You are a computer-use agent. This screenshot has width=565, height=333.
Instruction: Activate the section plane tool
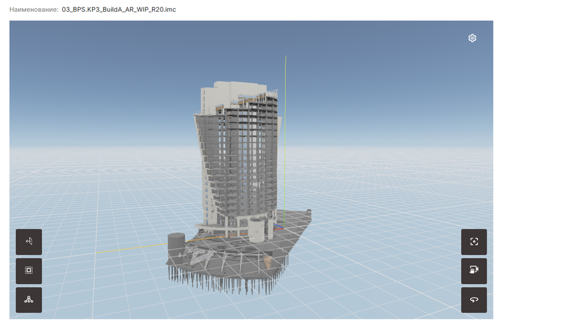click(29, 242)
